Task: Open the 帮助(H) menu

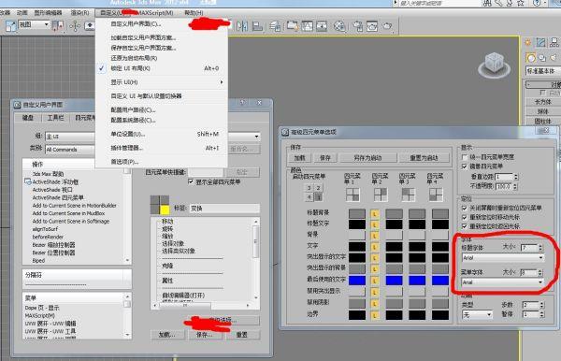Action: [x=194, y=13]
